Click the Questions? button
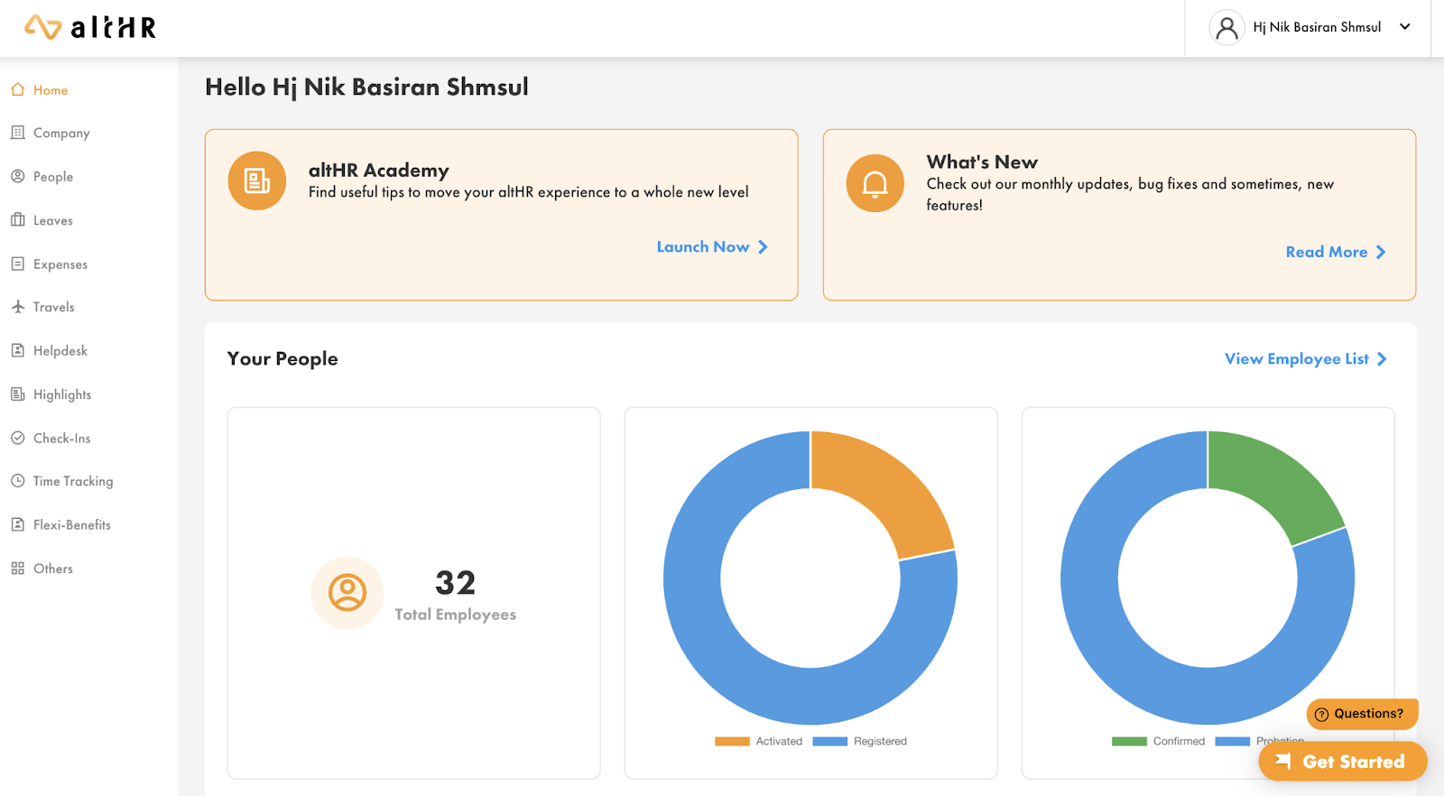This screenshot has height=796, width=1444. point(1363,714)
